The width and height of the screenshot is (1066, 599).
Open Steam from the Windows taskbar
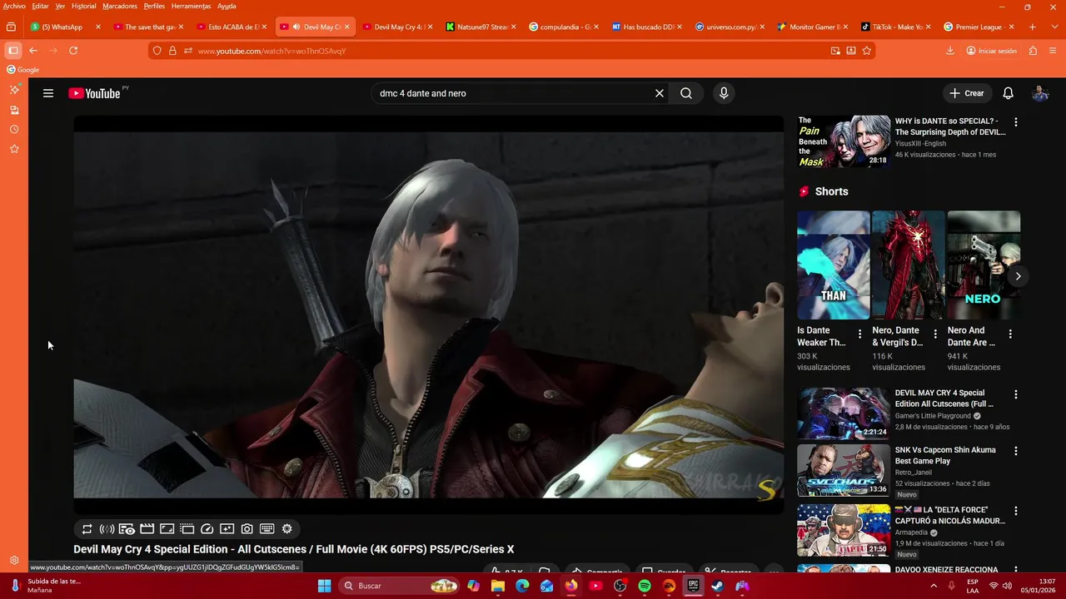(x=717, y=586)
